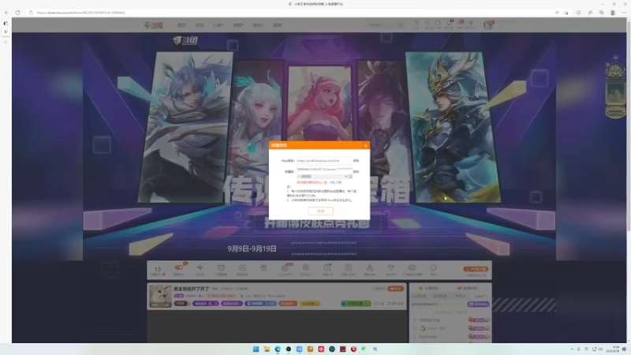Open the diamond icon in the streamer toolbar
This screenshot has width=631, height=355.
tap(390, 268)
